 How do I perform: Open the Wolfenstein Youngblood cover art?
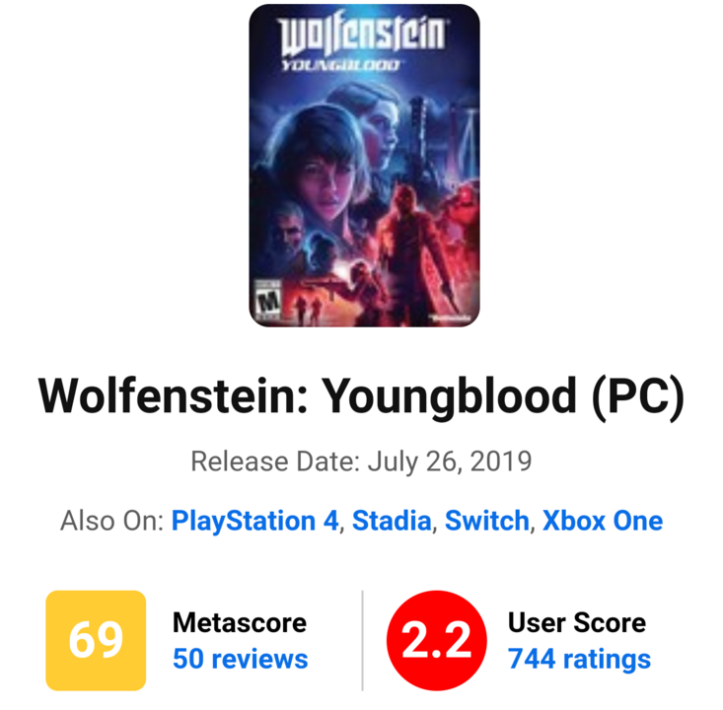[364, 166]
